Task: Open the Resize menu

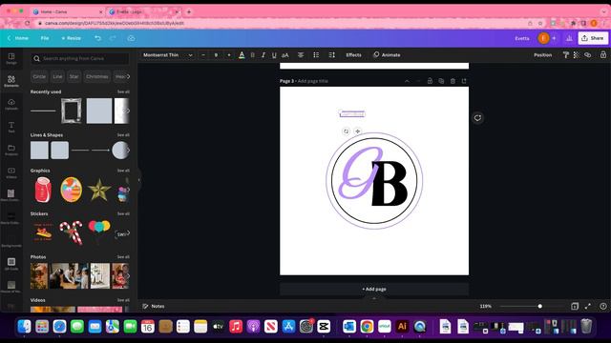Action: [72, 38]
